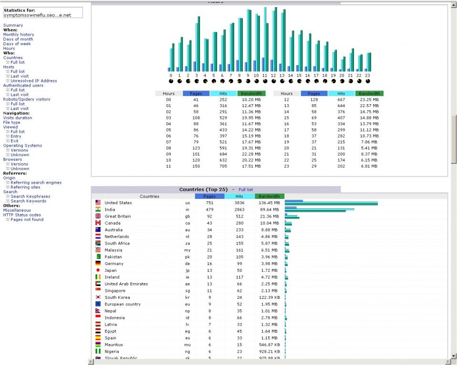The height and width of the screenshot is (365, 457).
Task: Open HTTP Status codes page
Action: 22,215
